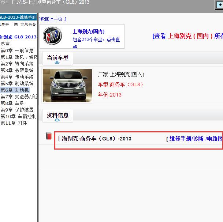The height and width of the screenshot is (222, 223).
Task: Click the menu collapse icon 菜单折叠
Action: point(16,25)
